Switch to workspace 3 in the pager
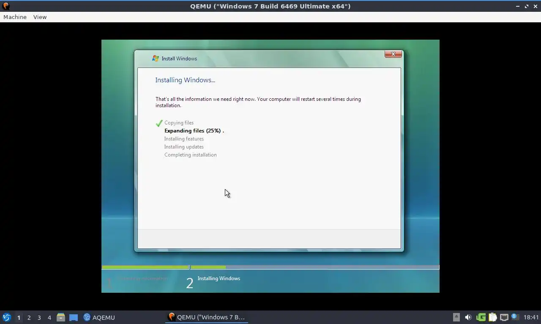The image size is (541, 324). coord(39,318)
